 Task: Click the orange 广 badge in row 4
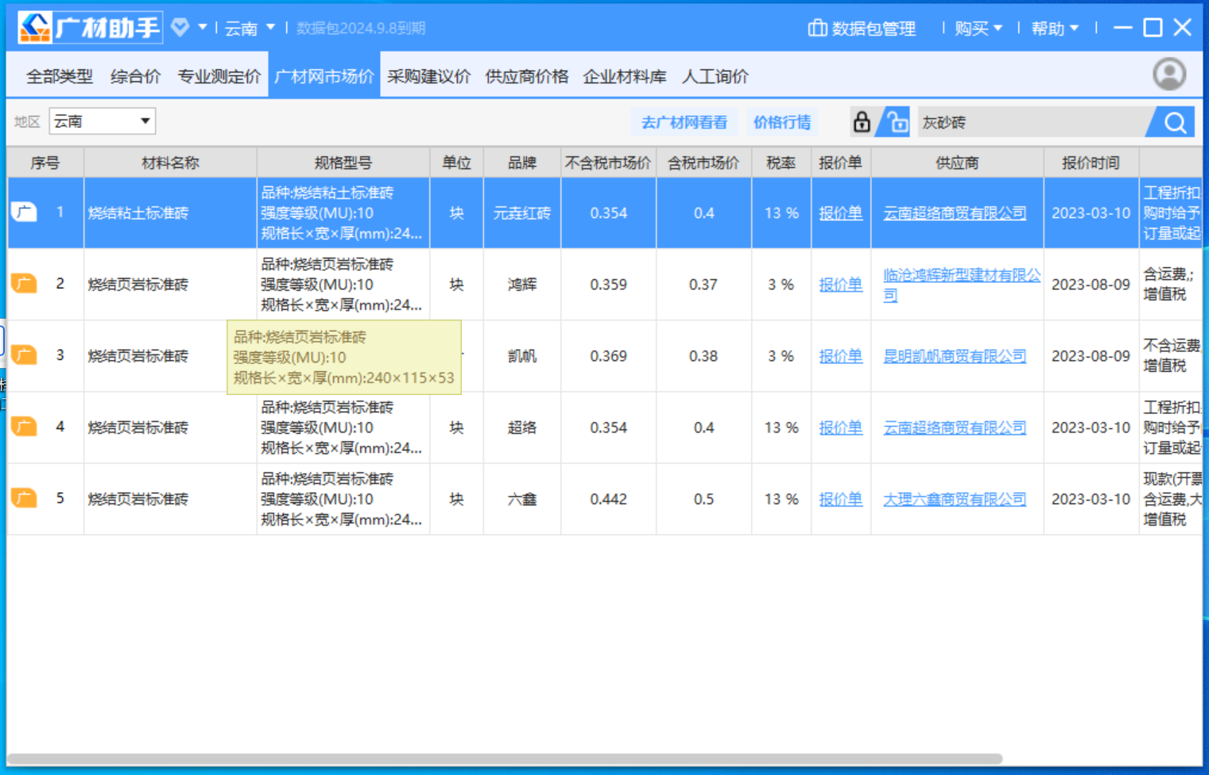[24, 427]
